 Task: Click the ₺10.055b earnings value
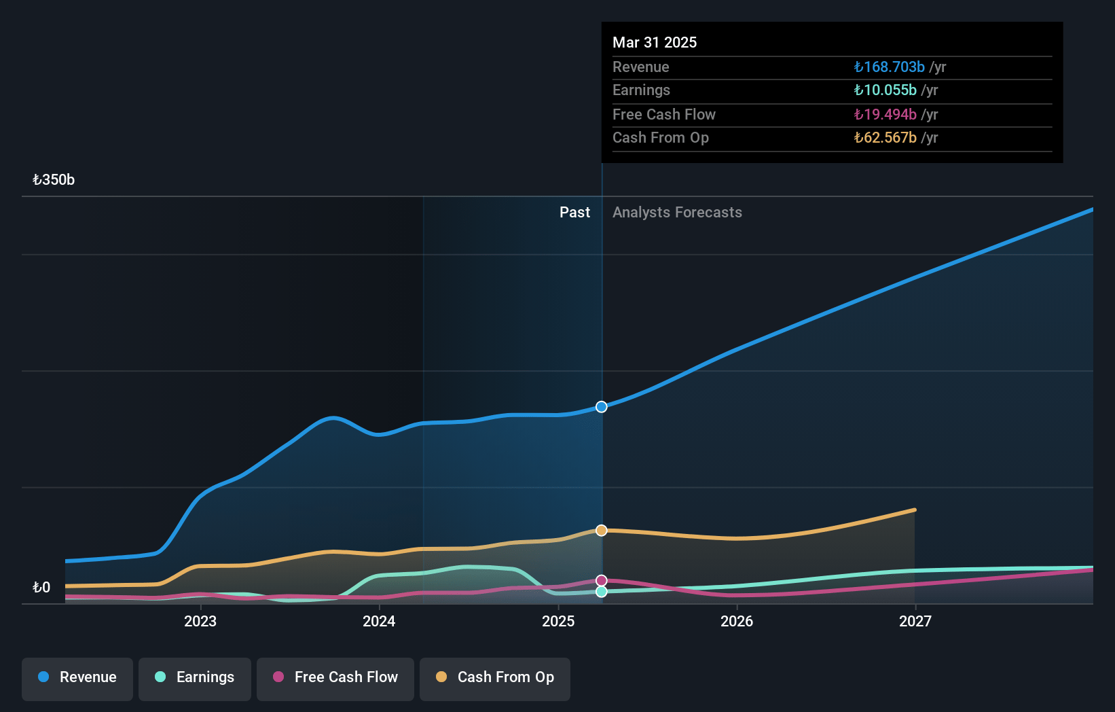click(x=885, y=90)
